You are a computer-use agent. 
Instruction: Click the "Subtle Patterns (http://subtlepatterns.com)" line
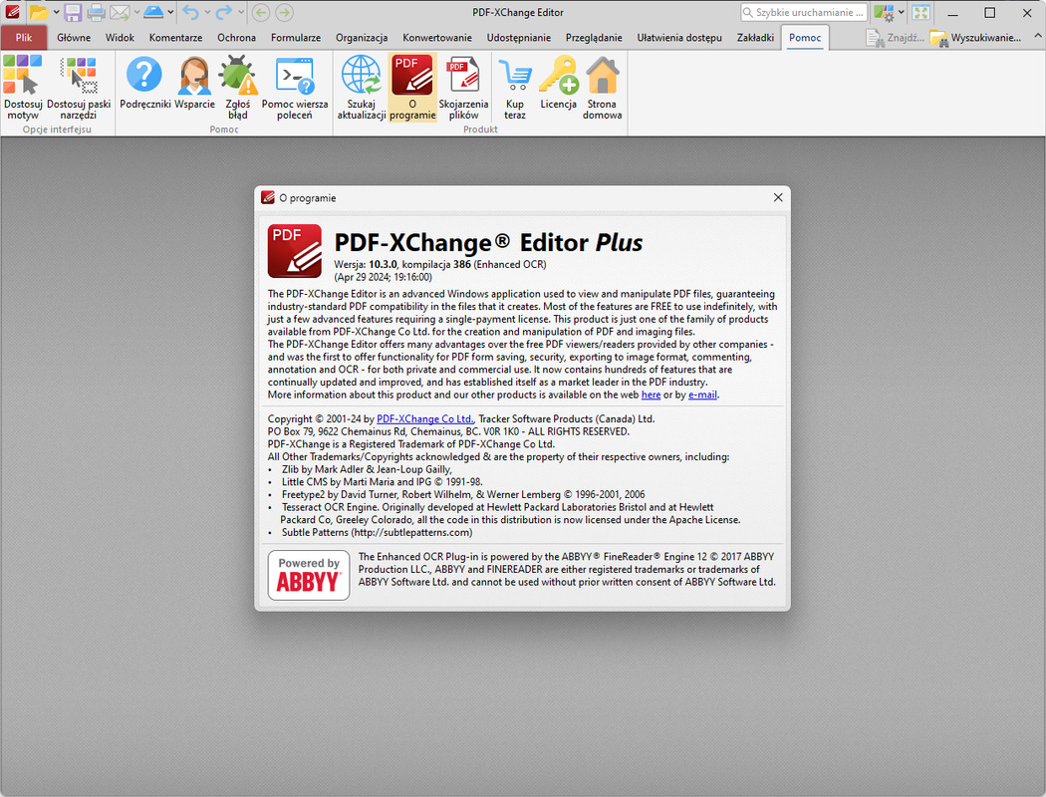tap(377, 532)
